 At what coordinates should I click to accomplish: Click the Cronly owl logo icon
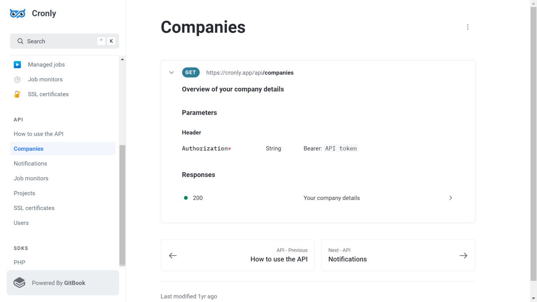17,13
